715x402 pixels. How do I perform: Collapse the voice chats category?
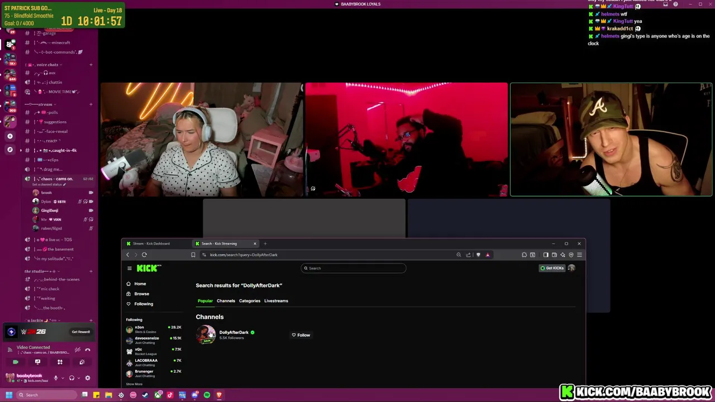tap(44, 65)
